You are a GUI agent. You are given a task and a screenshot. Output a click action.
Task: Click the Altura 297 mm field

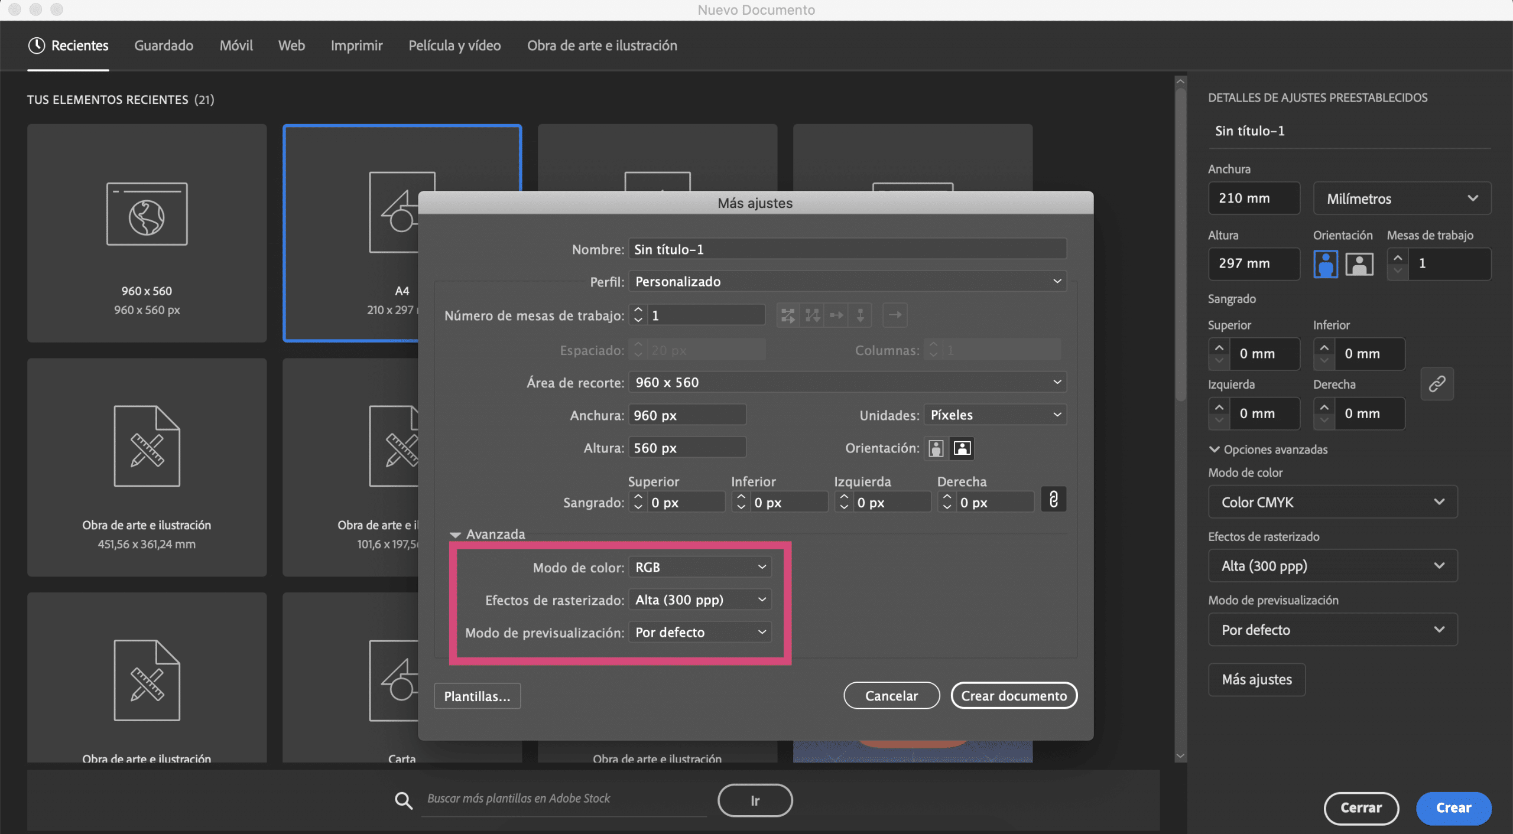[x=1254, y=263]
